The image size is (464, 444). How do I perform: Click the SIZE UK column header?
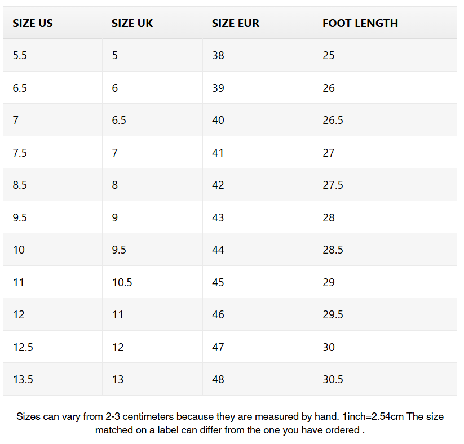click(x=152, y=23)
